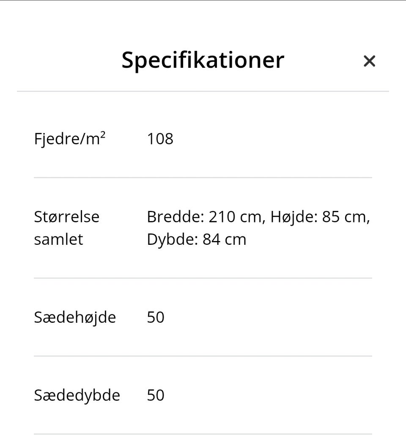Click the Sædehøjde value 50
Image resolution: width=406 pixels, height=435 pixels.
coord(156,317)
